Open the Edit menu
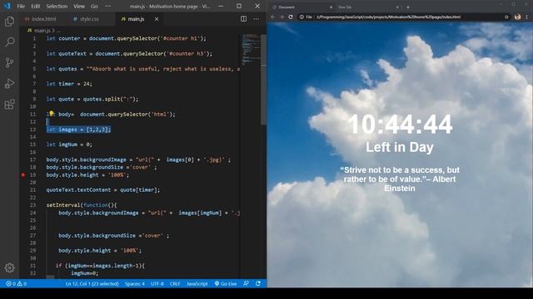 35,6
